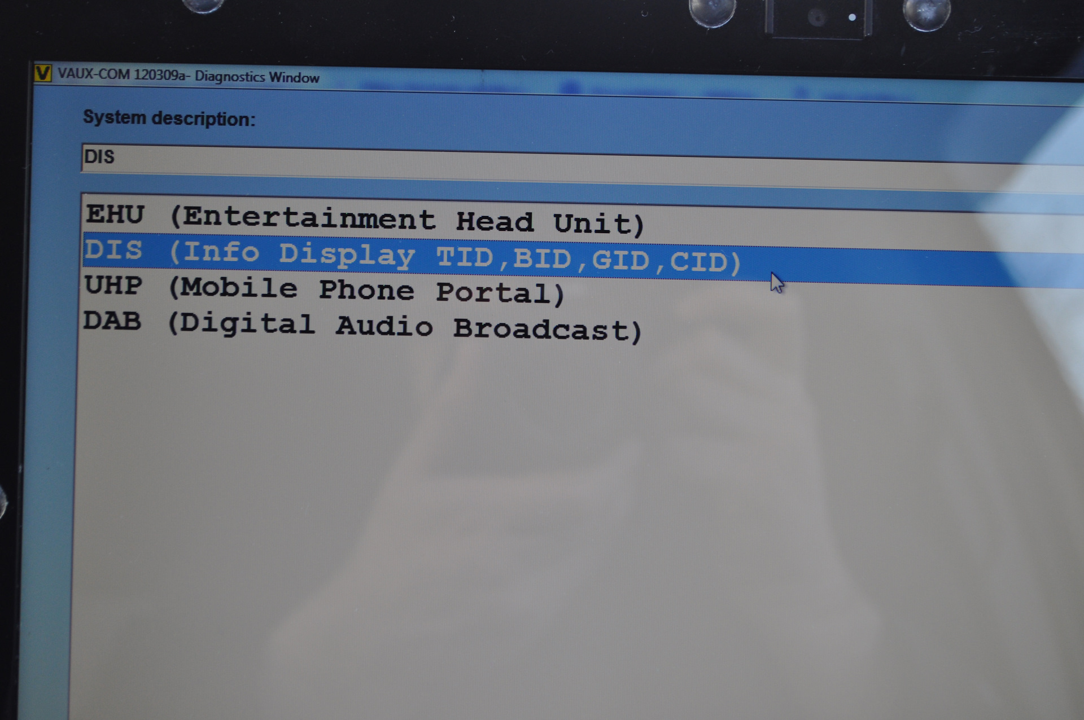Click the '120309a' version text in title

(x=159, y=75)
